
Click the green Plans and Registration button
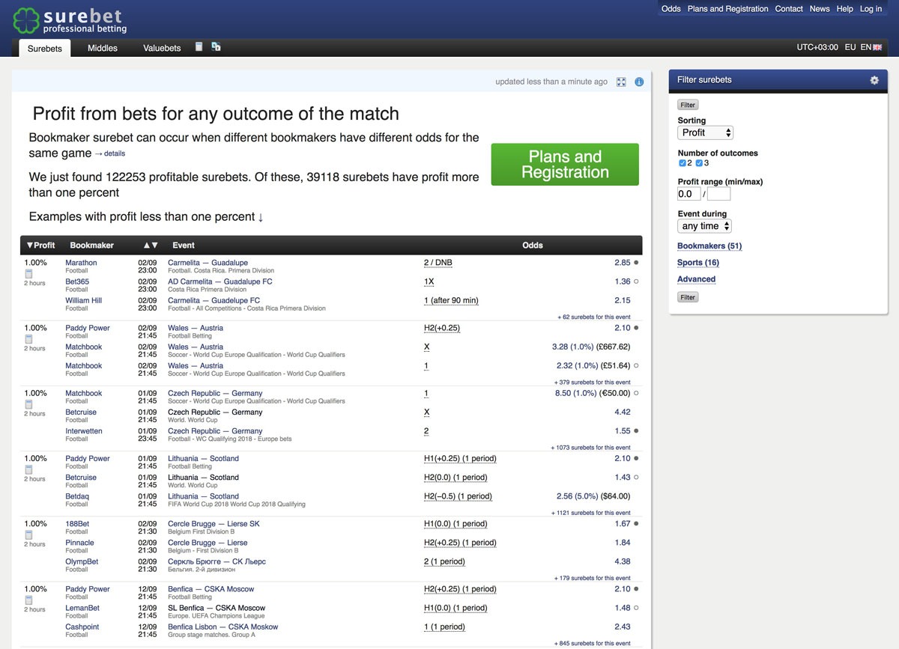click(x=565, y=165)
